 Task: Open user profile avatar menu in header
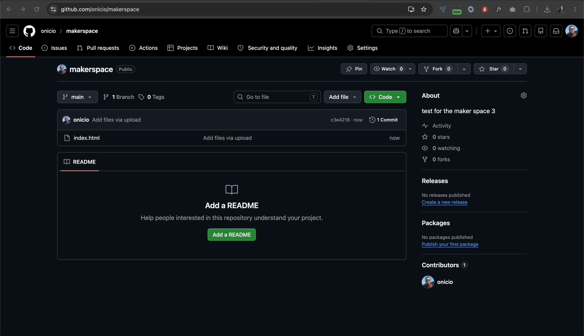point(572,31)
